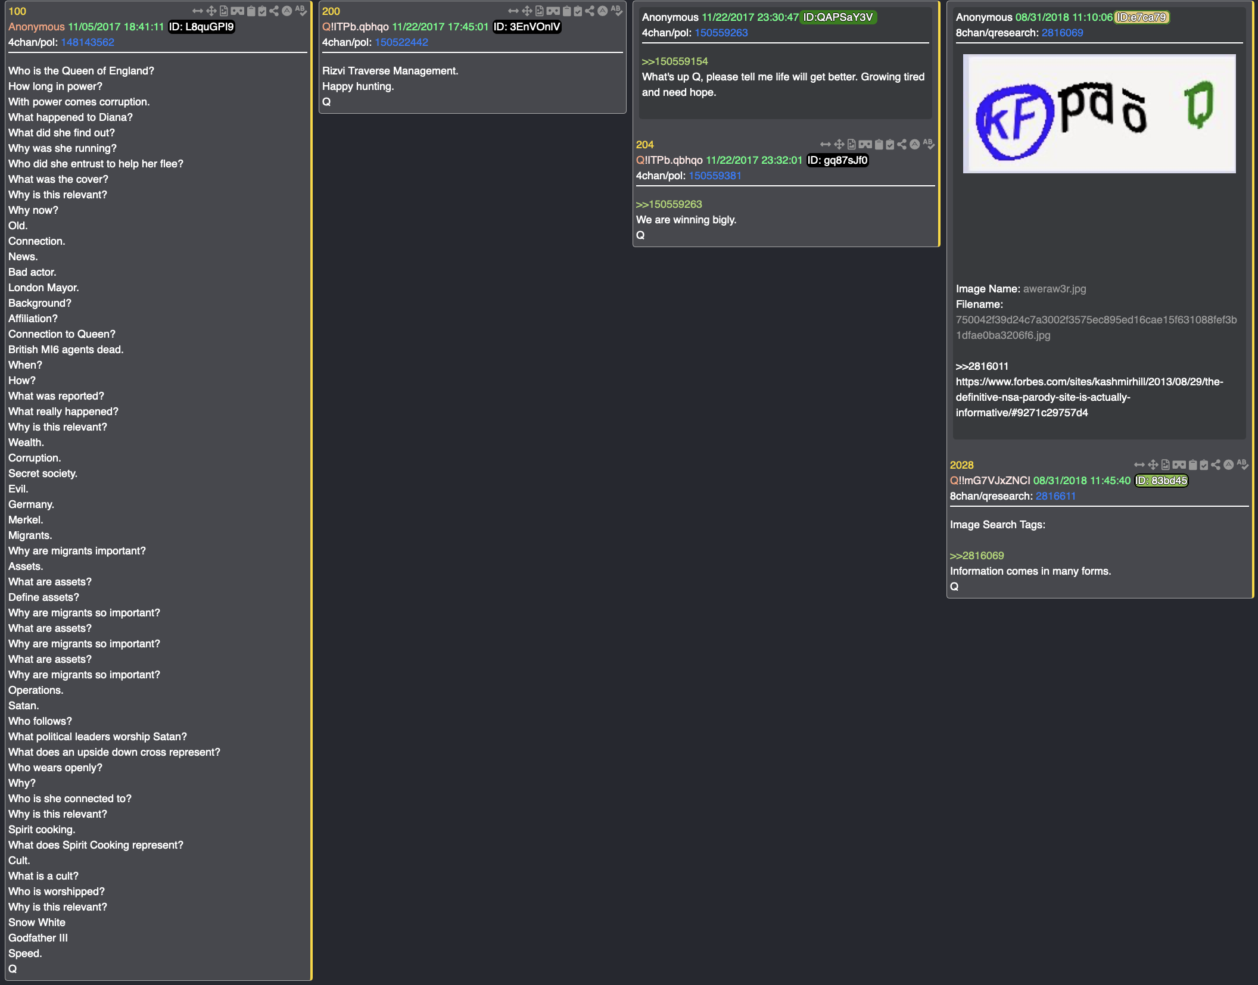Viewport: 1258px width, 985px height.
Task: Click the ID: 3EnVOnIV badge
Action: tap(527, 27)
